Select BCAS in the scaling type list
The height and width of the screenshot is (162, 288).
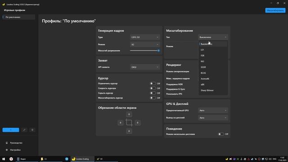pos(213,73)
